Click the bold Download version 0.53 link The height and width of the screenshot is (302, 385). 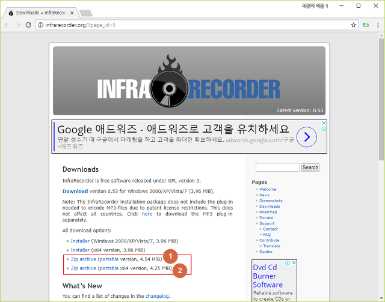[75, 191]
